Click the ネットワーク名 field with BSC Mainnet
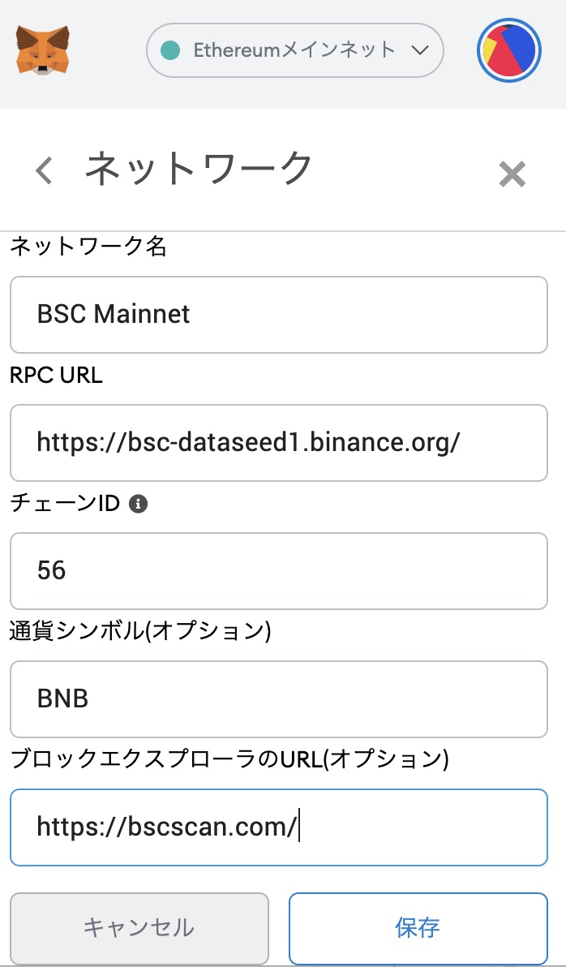The width and height of the screenshot is (566, 967). point(279,315)
